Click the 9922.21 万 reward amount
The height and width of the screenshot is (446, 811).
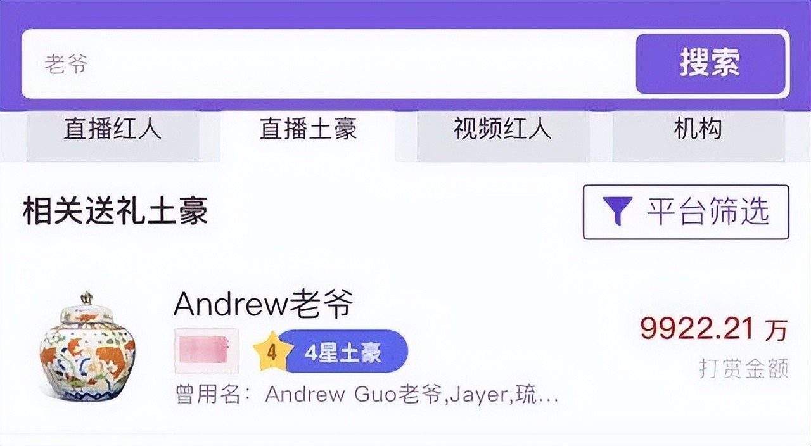(x=713, y=329)
